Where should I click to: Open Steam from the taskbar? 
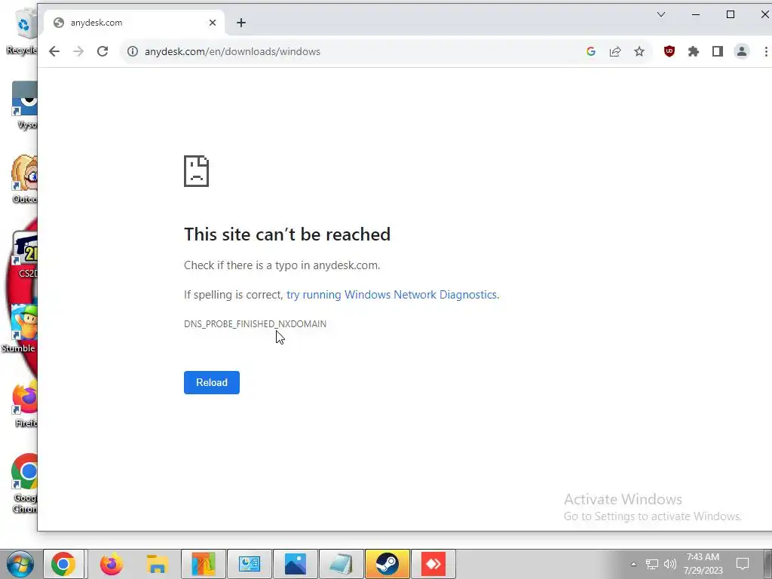(388, 564)
